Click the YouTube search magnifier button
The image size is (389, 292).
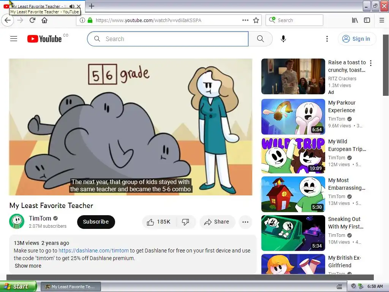pyautogui.click(x=261, y=39)
